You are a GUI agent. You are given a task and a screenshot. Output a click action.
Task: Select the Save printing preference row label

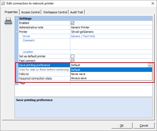tap(44, 65)
